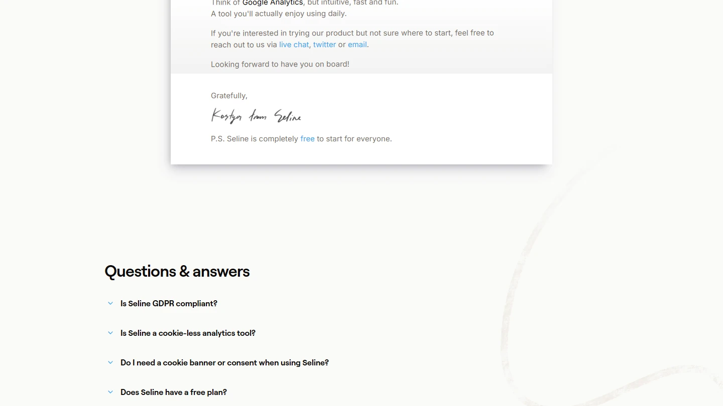Screen dimensions: 723x406
Task: Click chevron beside the cookie banner question
Action: point(110,362)
